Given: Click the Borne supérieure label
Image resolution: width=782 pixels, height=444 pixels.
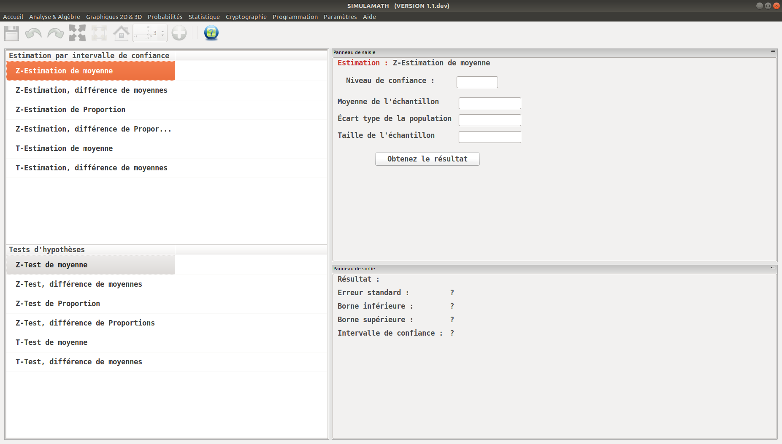Looking at the screenshot, I should coord(375,320).
